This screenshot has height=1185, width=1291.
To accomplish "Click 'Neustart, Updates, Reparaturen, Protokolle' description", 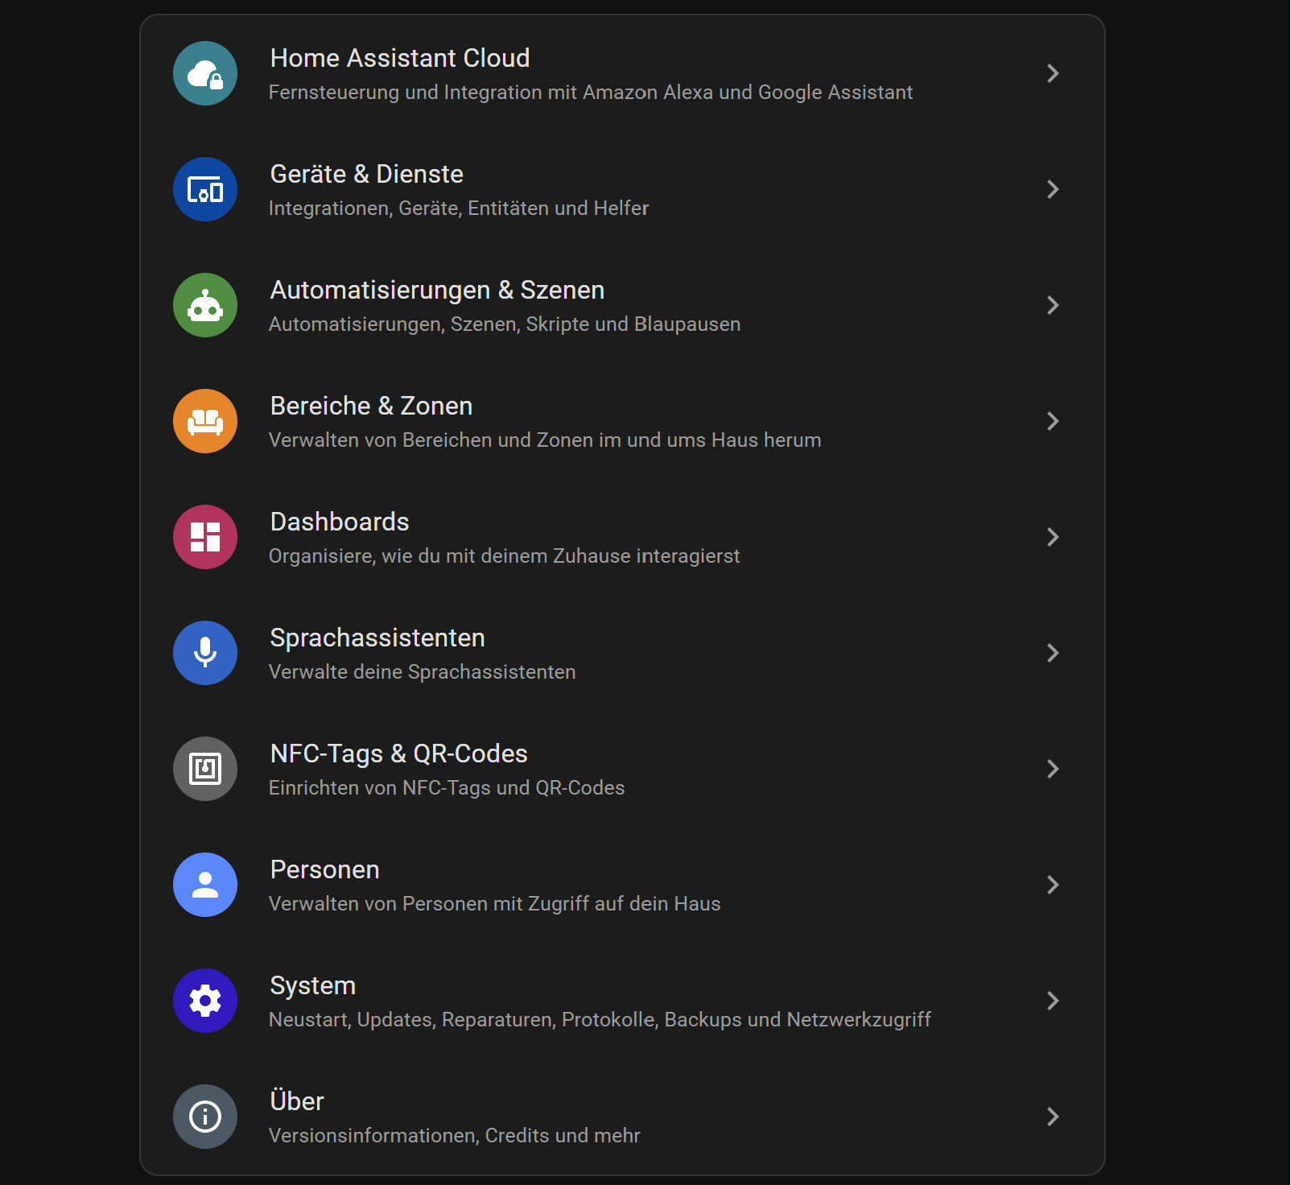I will [x=600, y=1020].
